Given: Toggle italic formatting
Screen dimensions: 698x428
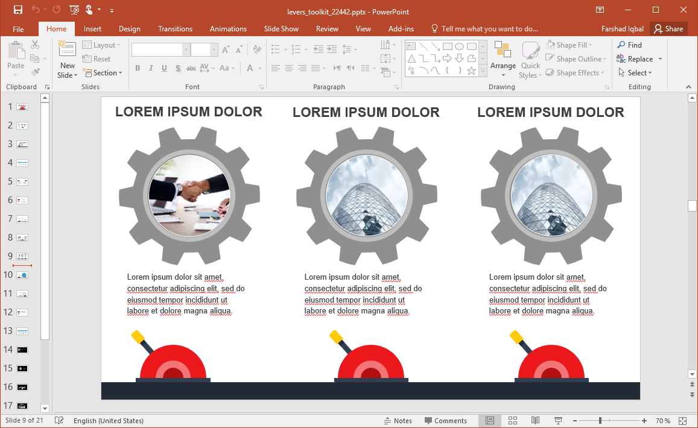Looking at the screenshot, I should click(x=151, y=68).
